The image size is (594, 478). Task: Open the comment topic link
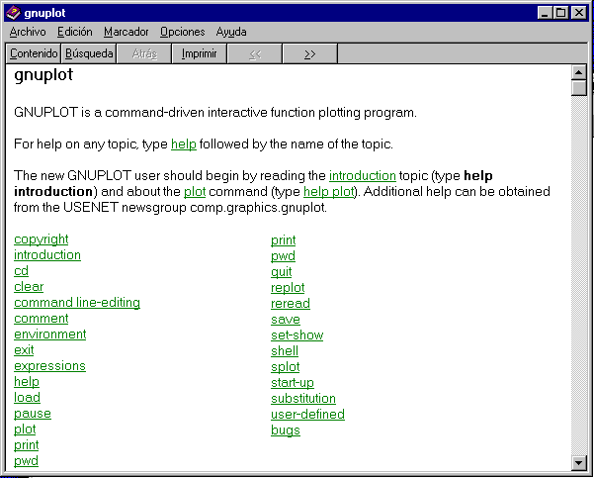[x=42, y=319]
